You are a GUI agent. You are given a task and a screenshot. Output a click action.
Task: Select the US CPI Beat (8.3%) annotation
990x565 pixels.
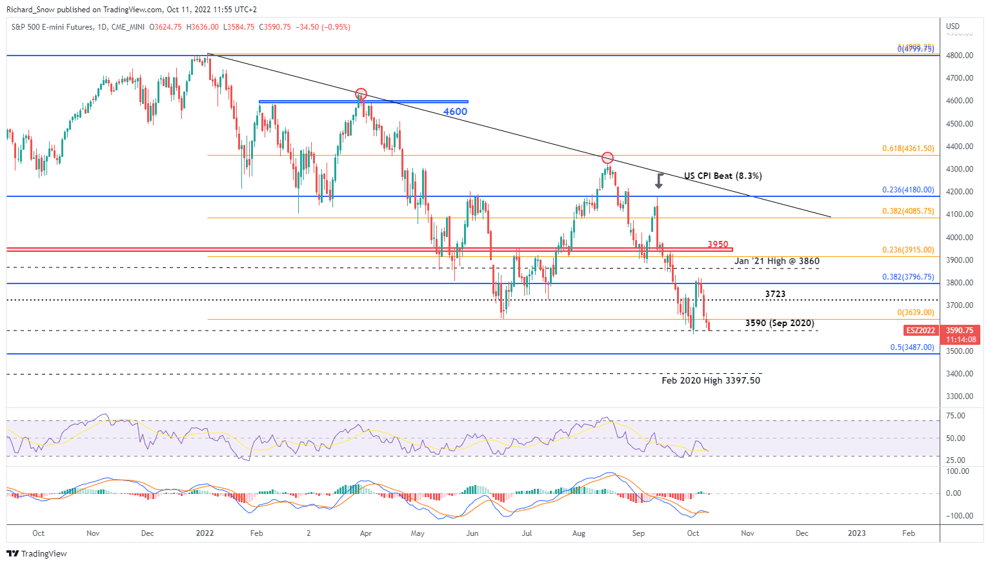click(x=723, y=176)
